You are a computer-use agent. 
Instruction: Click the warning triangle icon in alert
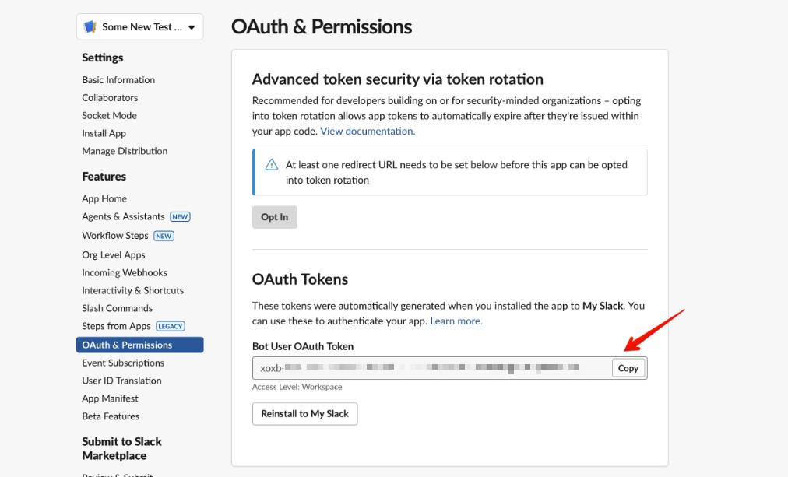click(272, 165)
